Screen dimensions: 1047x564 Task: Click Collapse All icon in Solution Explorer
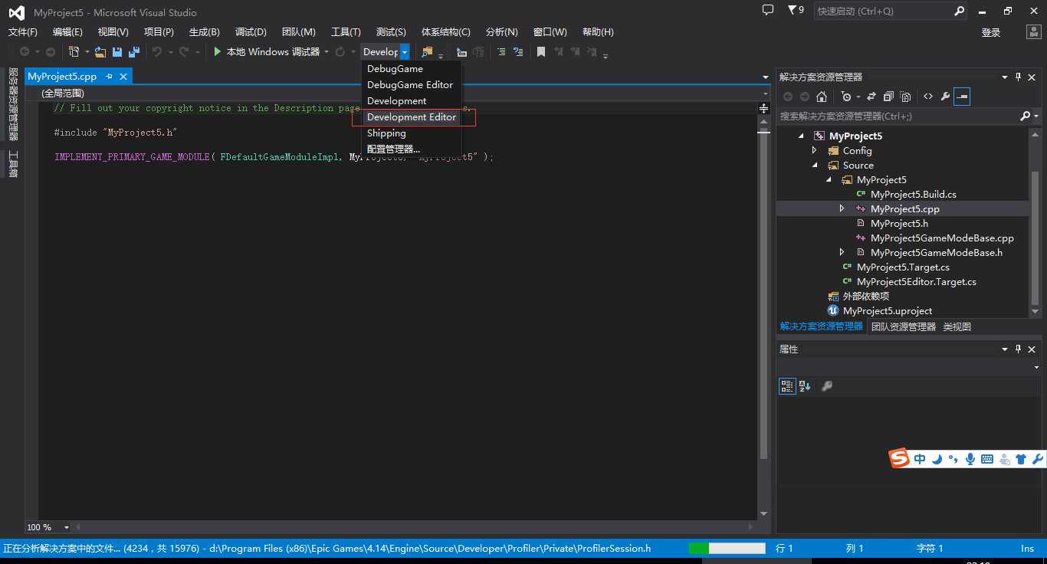(x=888, y=97)
